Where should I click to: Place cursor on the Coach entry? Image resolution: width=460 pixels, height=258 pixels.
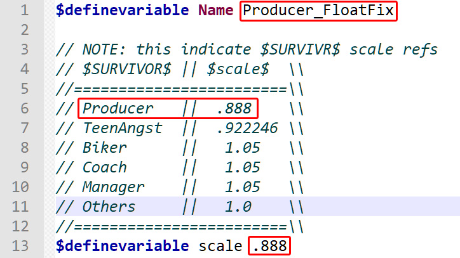tap(104, 167)
